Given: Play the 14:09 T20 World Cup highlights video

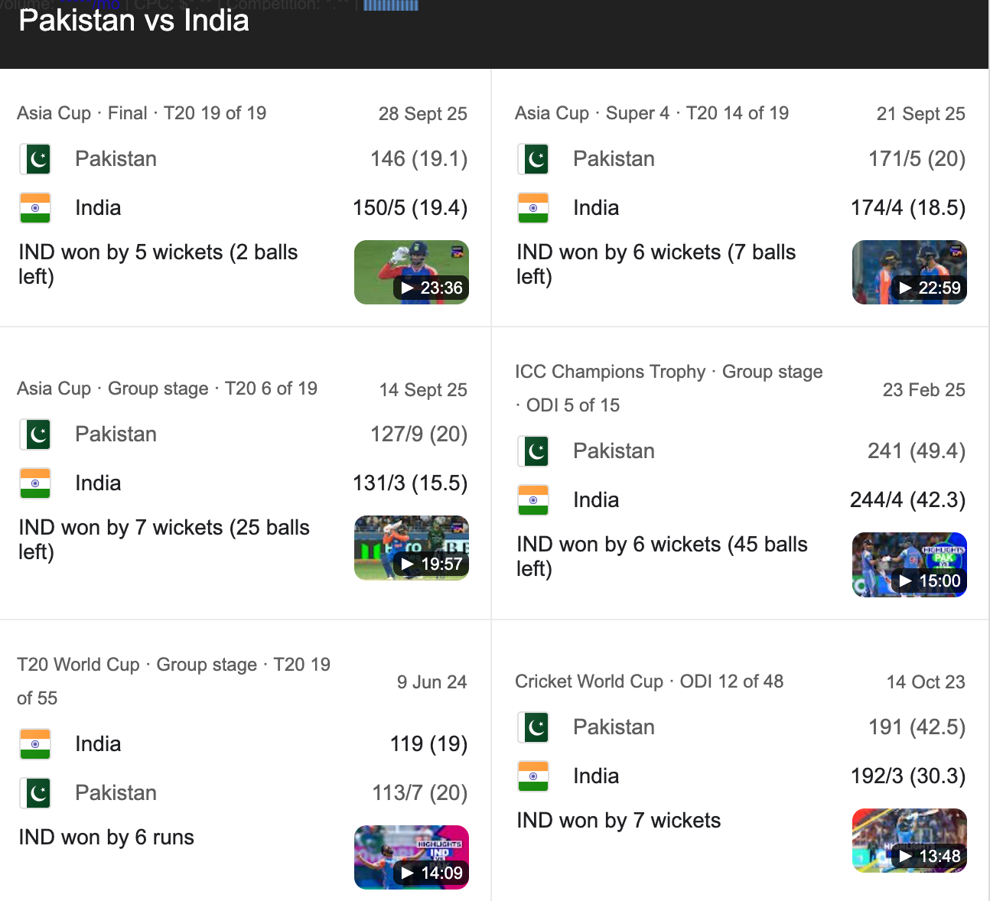Looking at the screenshot, I should (411, 857).
